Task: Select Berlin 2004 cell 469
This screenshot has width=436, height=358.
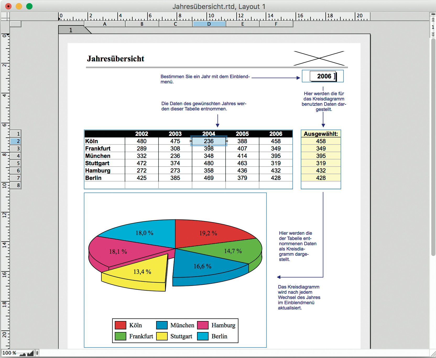Action: click(209, 178)
